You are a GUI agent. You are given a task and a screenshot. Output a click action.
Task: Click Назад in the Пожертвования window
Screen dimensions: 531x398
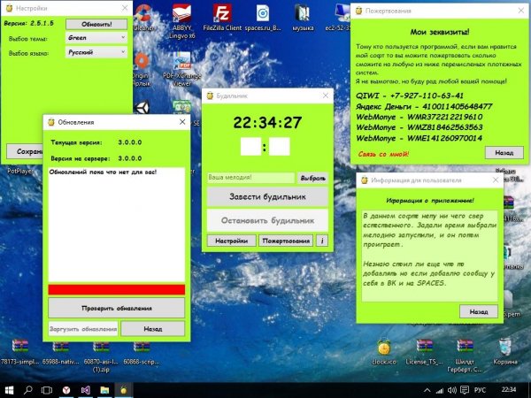pos(504,151)
